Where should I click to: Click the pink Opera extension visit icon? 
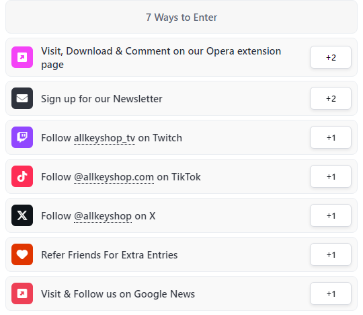(22, 57)
